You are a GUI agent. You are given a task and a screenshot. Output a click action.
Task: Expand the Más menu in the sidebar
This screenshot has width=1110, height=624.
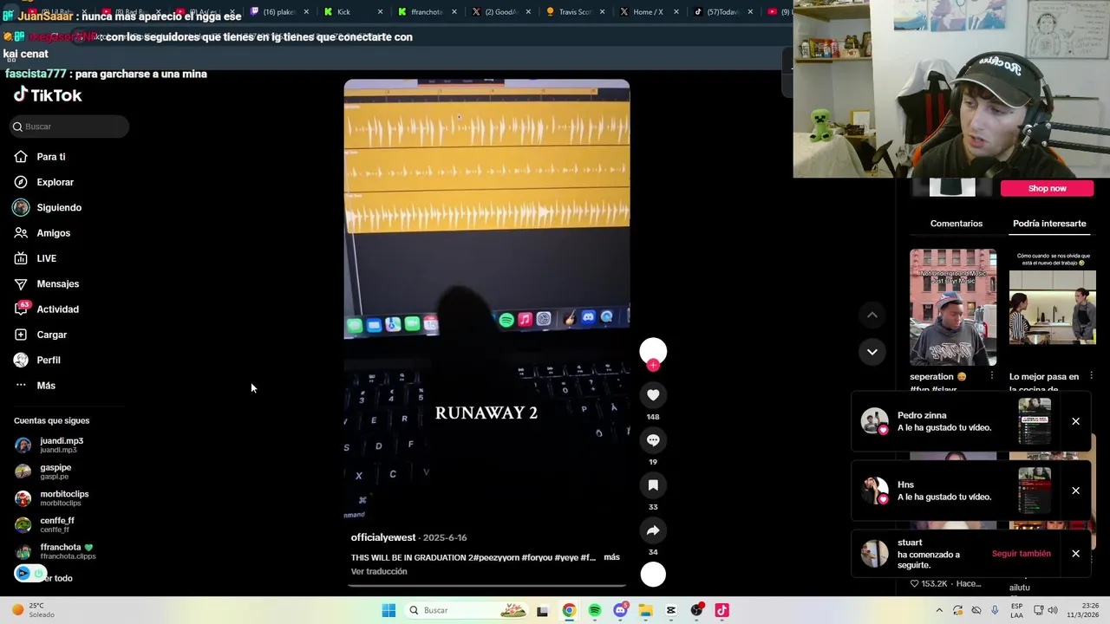click(35, 386)
